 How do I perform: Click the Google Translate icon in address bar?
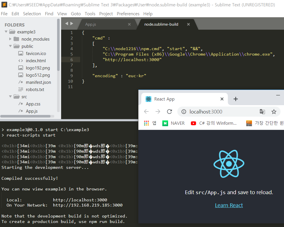262,112
